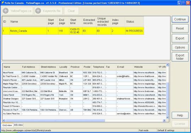Select the Au Salon Fleuri Inc row

click(84, 114)
